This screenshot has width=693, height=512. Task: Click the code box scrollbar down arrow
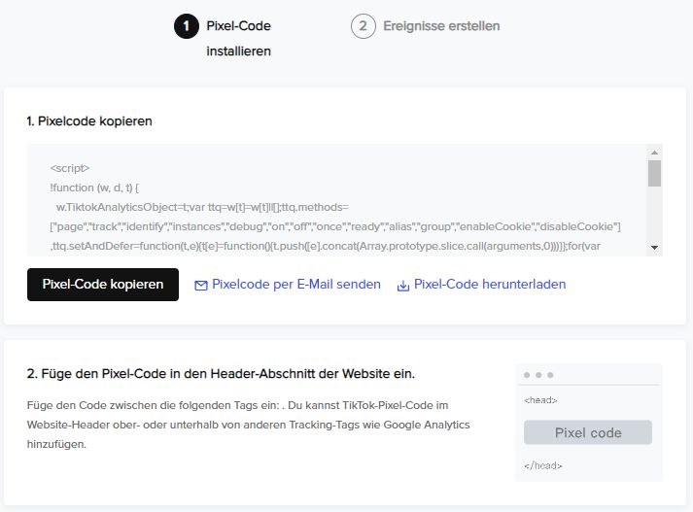coord(654,248)
